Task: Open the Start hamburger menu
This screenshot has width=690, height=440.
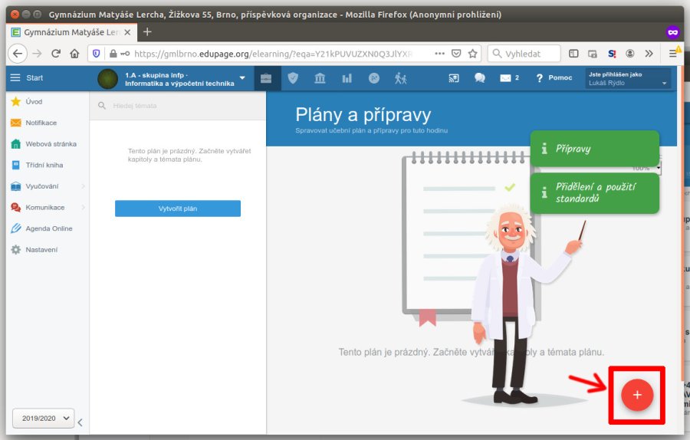Action: pyautogui.click(x=15, y=78)
